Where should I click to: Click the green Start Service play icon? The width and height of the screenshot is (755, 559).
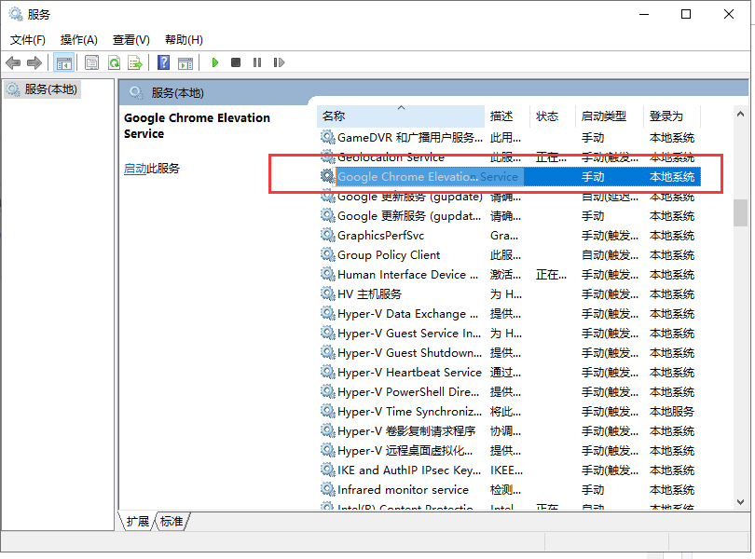coord(215,62)
